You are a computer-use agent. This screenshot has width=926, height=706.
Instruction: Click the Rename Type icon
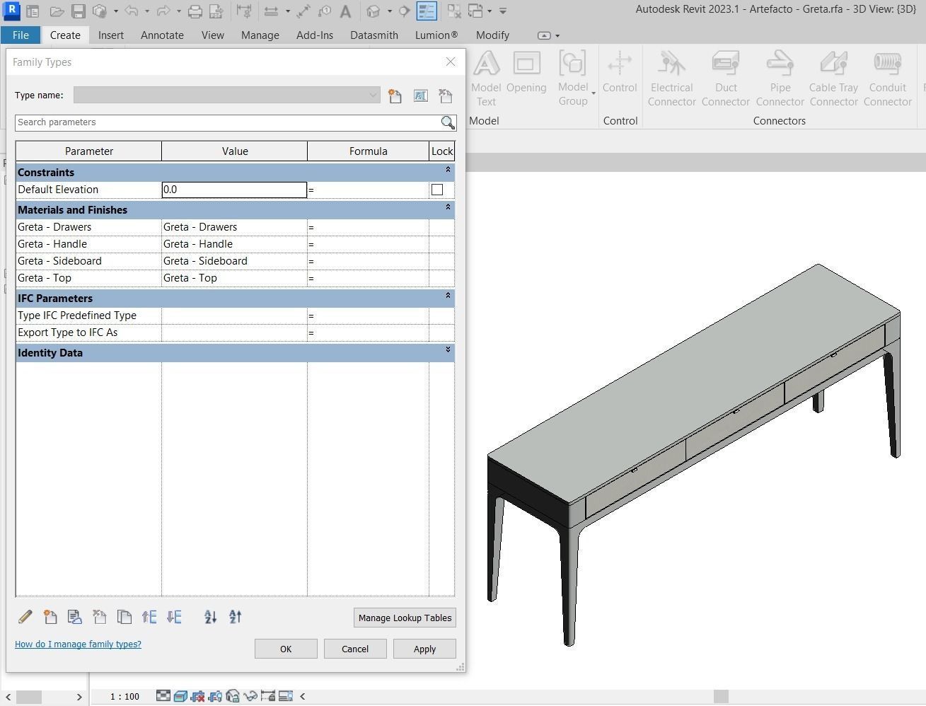tap(420, 96)
